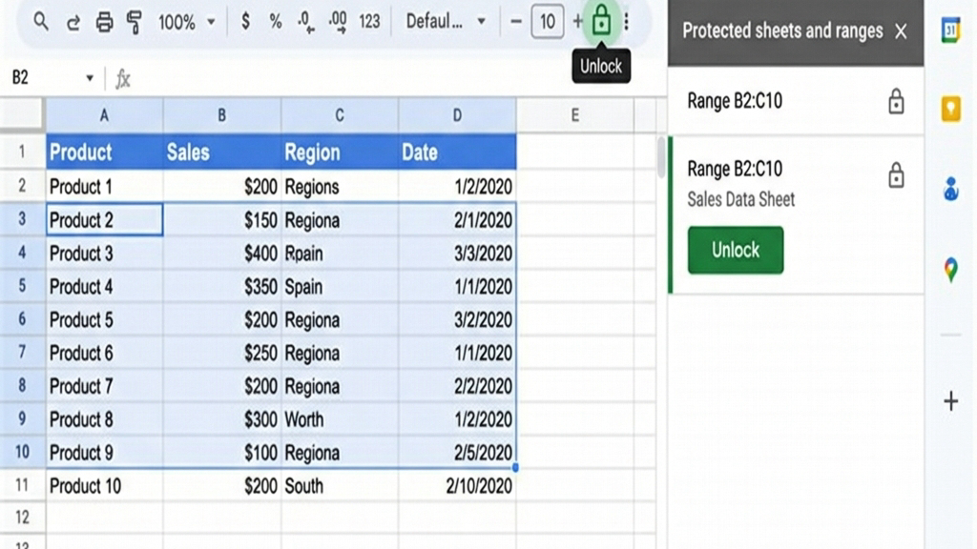Select column E header
Image resolution: width=977 pixels, height=549 pixels.
click(575, 115)
